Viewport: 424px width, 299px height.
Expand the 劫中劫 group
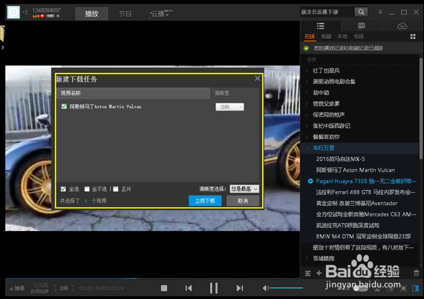pyautogui.click(x=307, y=93)
